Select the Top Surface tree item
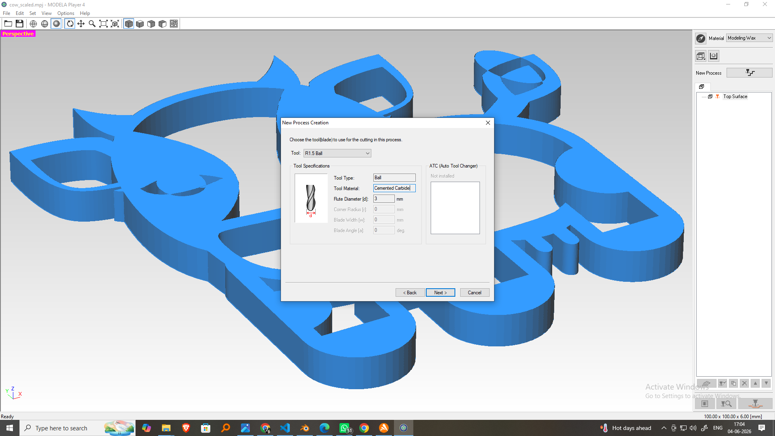Image resolution: width=775 pixels, height=436 pixels. pyautogui.click(x=735, y=96)
